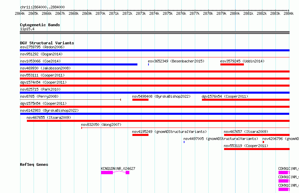Open nsv825715 (Park2010) variant label
Viewport: 299px width, 193px height.
click(40, 89)
